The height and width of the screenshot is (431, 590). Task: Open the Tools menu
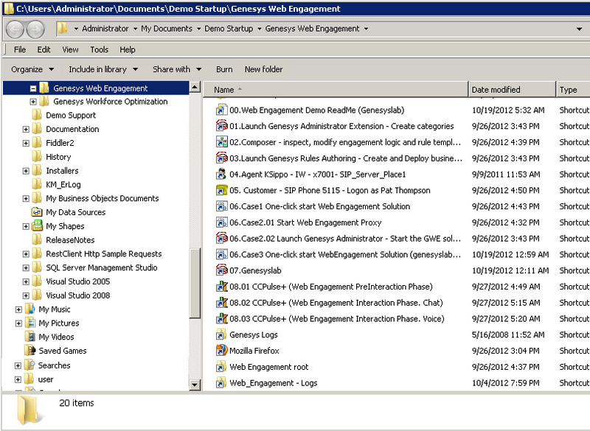click(97, 51)
